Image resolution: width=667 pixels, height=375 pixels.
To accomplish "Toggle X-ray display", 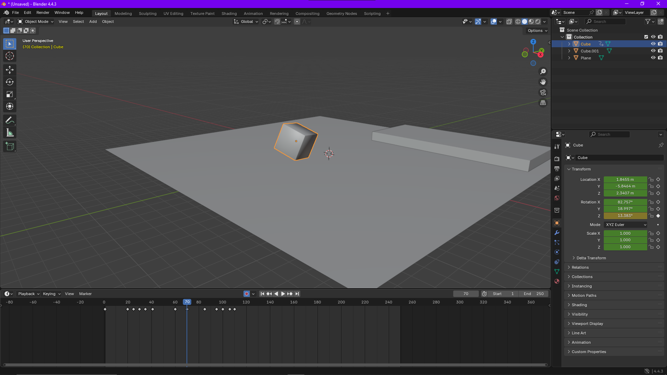I will pyautogui.click(x=509, y=22).
